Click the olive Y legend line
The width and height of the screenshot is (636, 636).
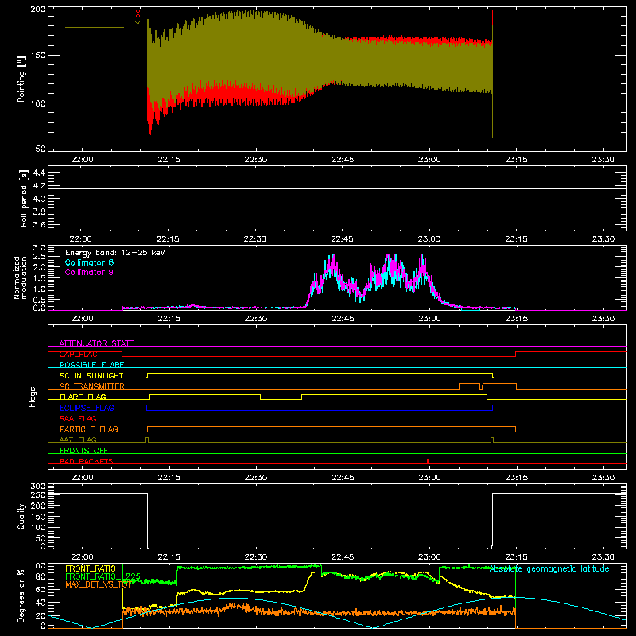pyautogui.click(x=94, y=27)
